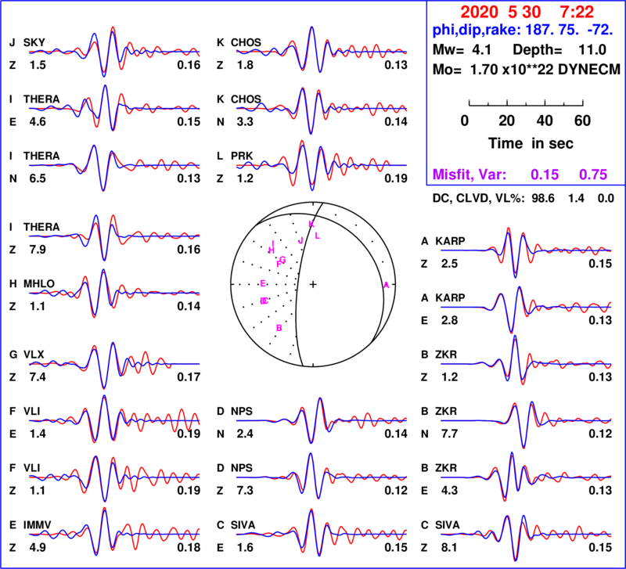This screenshot has height=569, width=626.
Task: Click the center cross of the beachball
Action: coord(313,284)
